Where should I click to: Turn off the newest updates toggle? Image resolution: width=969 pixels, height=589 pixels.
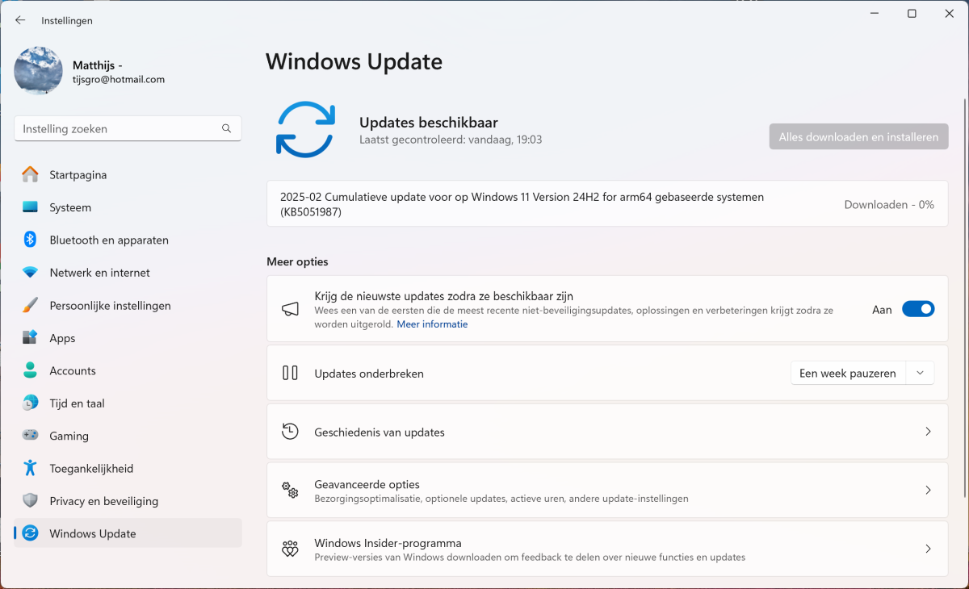[x=917, y=309]
